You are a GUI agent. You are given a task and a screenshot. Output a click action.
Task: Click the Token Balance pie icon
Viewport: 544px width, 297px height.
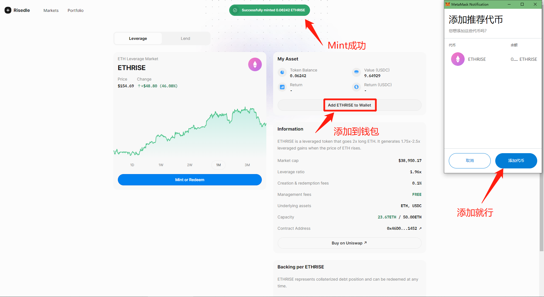pyautogui.click(x=282, y=72)
